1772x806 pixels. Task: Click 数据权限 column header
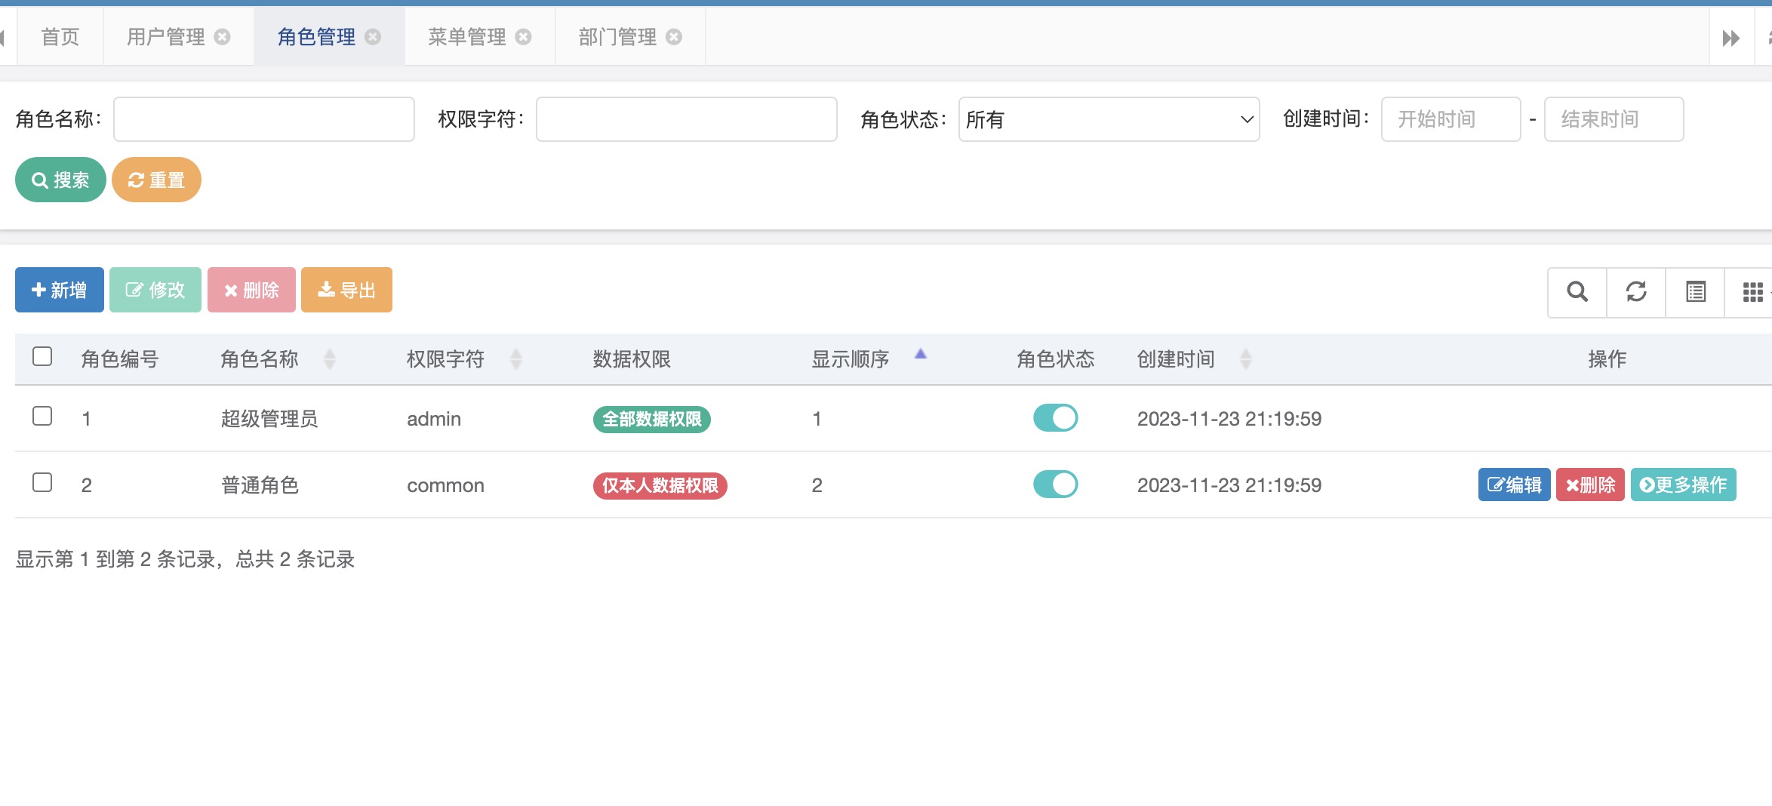coord(632,359)
